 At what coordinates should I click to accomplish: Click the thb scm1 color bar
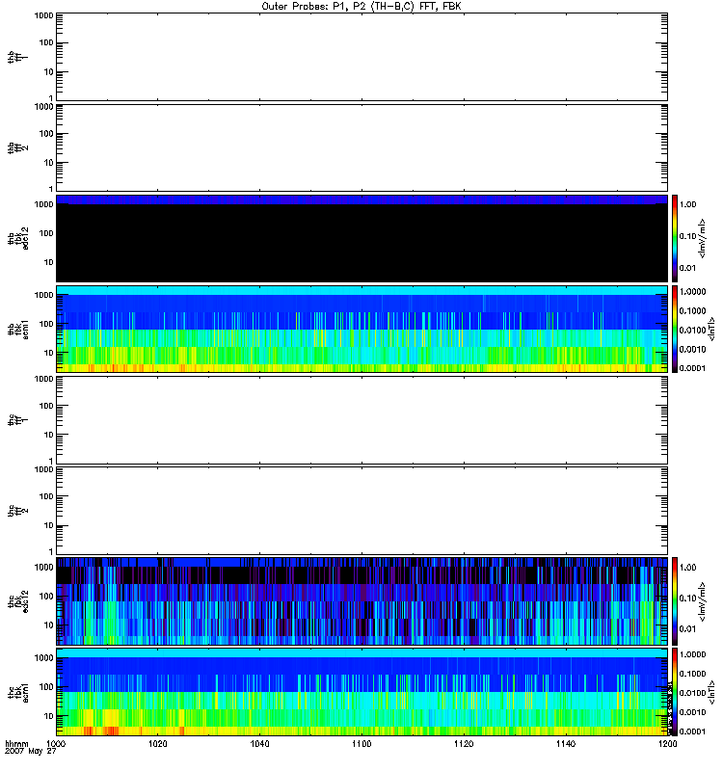675,329
